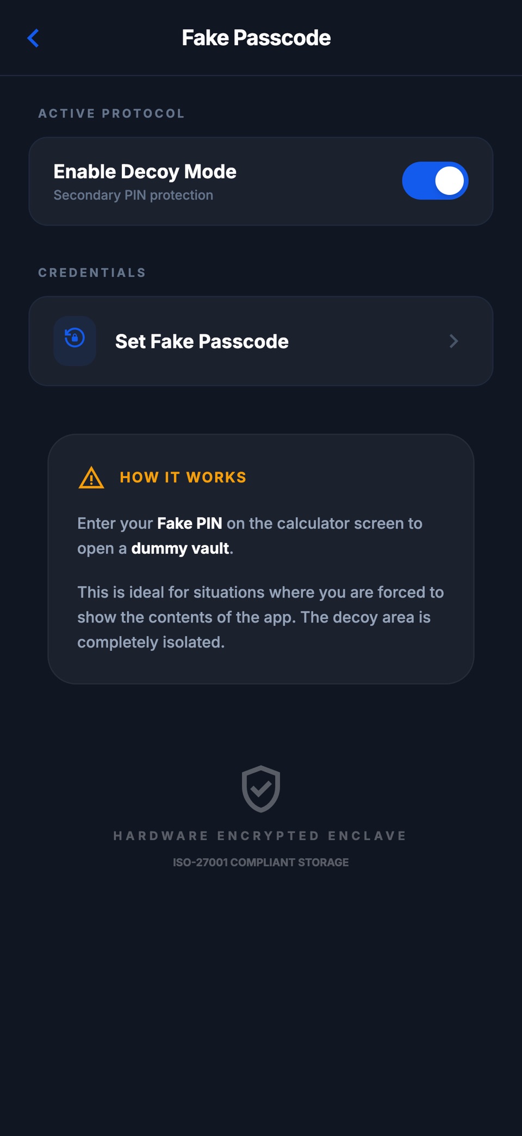Click the shield checkmark icon
Image resolution: width=522 pixels, height=1136 pixels.
click(x=261, y=789)
